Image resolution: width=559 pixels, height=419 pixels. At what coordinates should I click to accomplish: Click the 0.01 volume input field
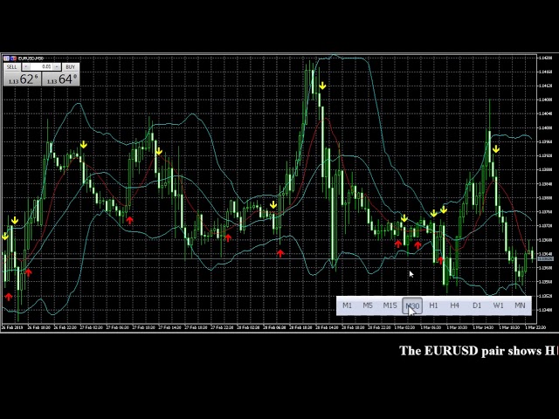(44, 67)
